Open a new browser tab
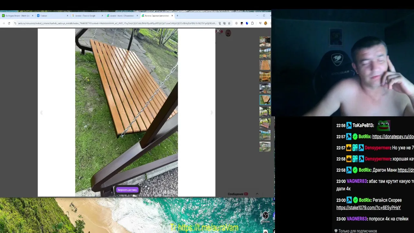The width and height of the screenshot is (414, 233). coord(177,16)
